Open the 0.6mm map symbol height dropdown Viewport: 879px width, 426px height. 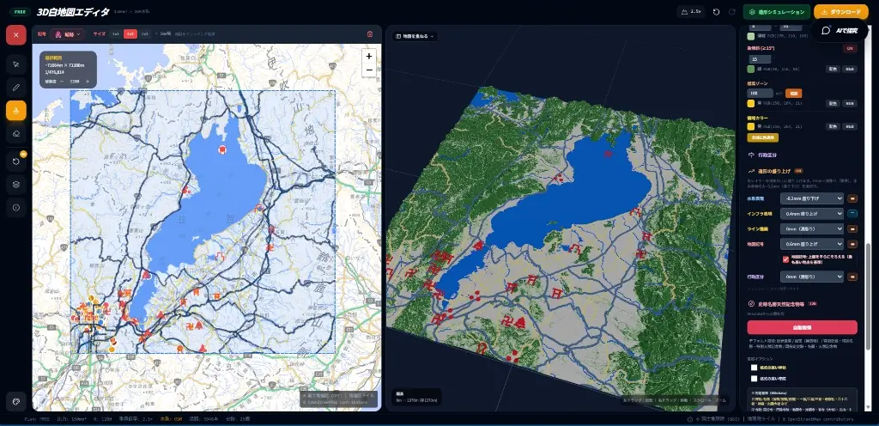[812, 244]
